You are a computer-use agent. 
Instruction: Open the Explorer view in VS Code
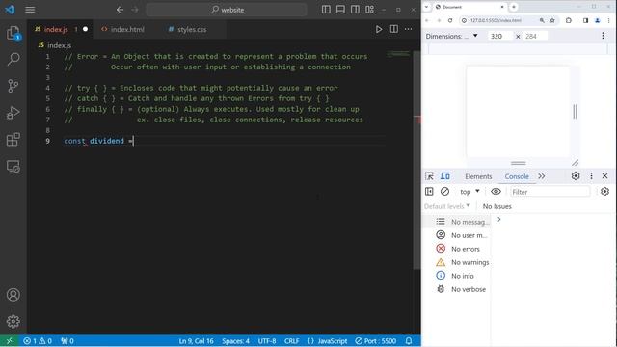(13, 33)
